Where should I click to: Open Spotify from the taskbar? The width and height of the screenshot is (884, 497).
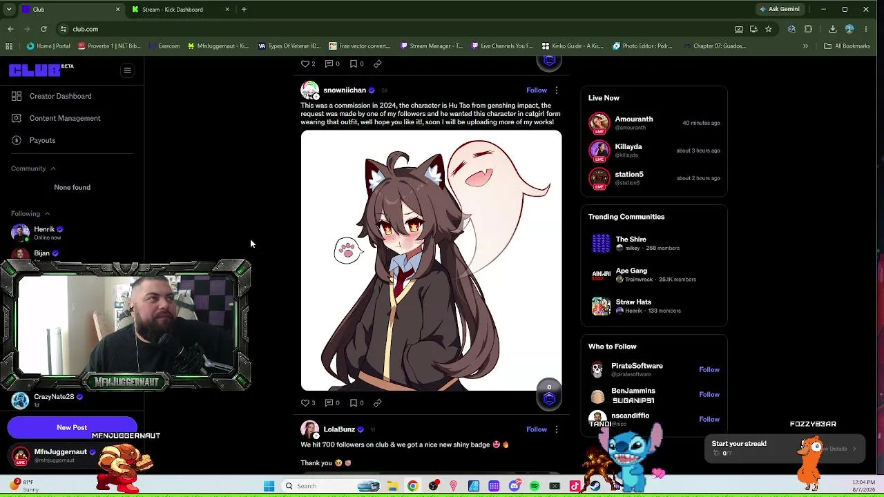coord(535,486)
